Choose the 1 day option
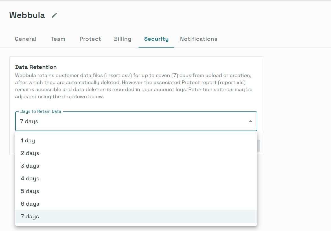Image resolution: width=331 pixels, height=231 pixels. tap(136, 140)
